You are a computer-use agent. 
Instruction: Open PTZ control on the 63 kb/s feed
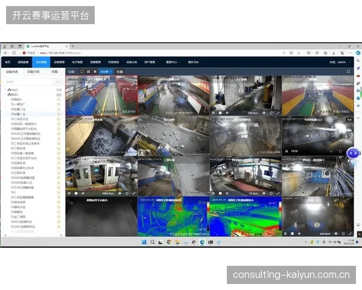click(227, 193)
